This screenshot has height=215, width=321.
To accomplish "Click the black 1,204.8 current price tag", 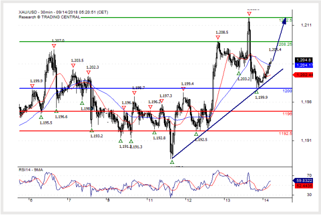I will click(303, 60).
